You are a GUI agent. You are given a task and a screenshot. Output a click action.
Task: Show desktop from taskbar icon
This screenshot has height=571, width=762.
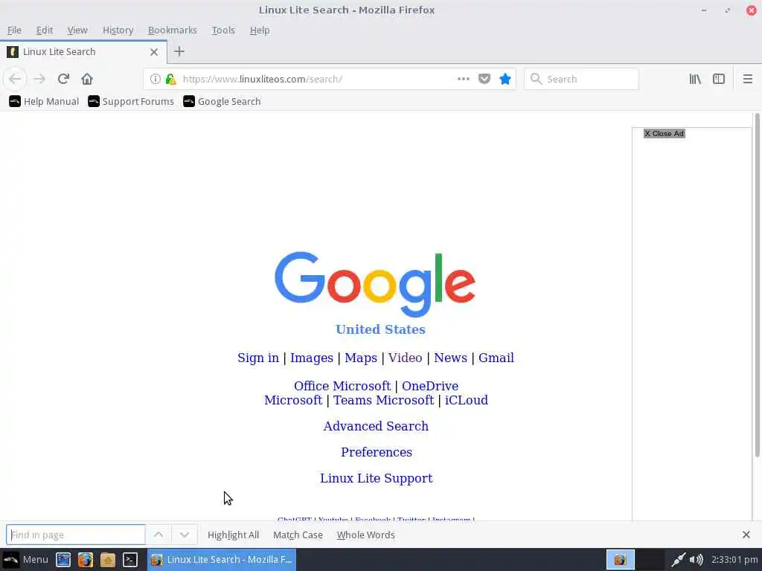click(x=63, y=559)
